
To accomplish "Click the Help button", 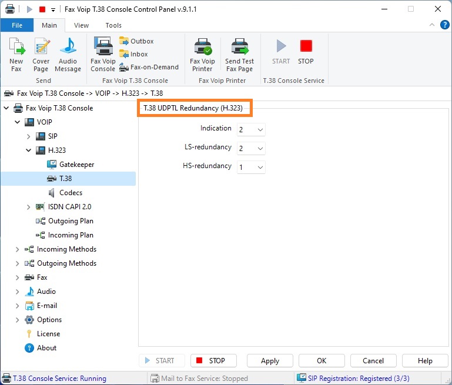I will (x=425, y=361).
